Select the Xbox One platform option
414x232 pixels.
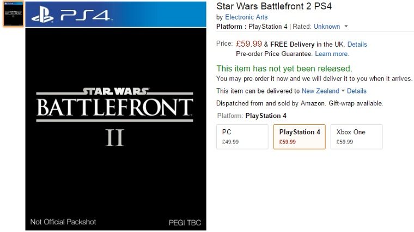tap(356, 137)
